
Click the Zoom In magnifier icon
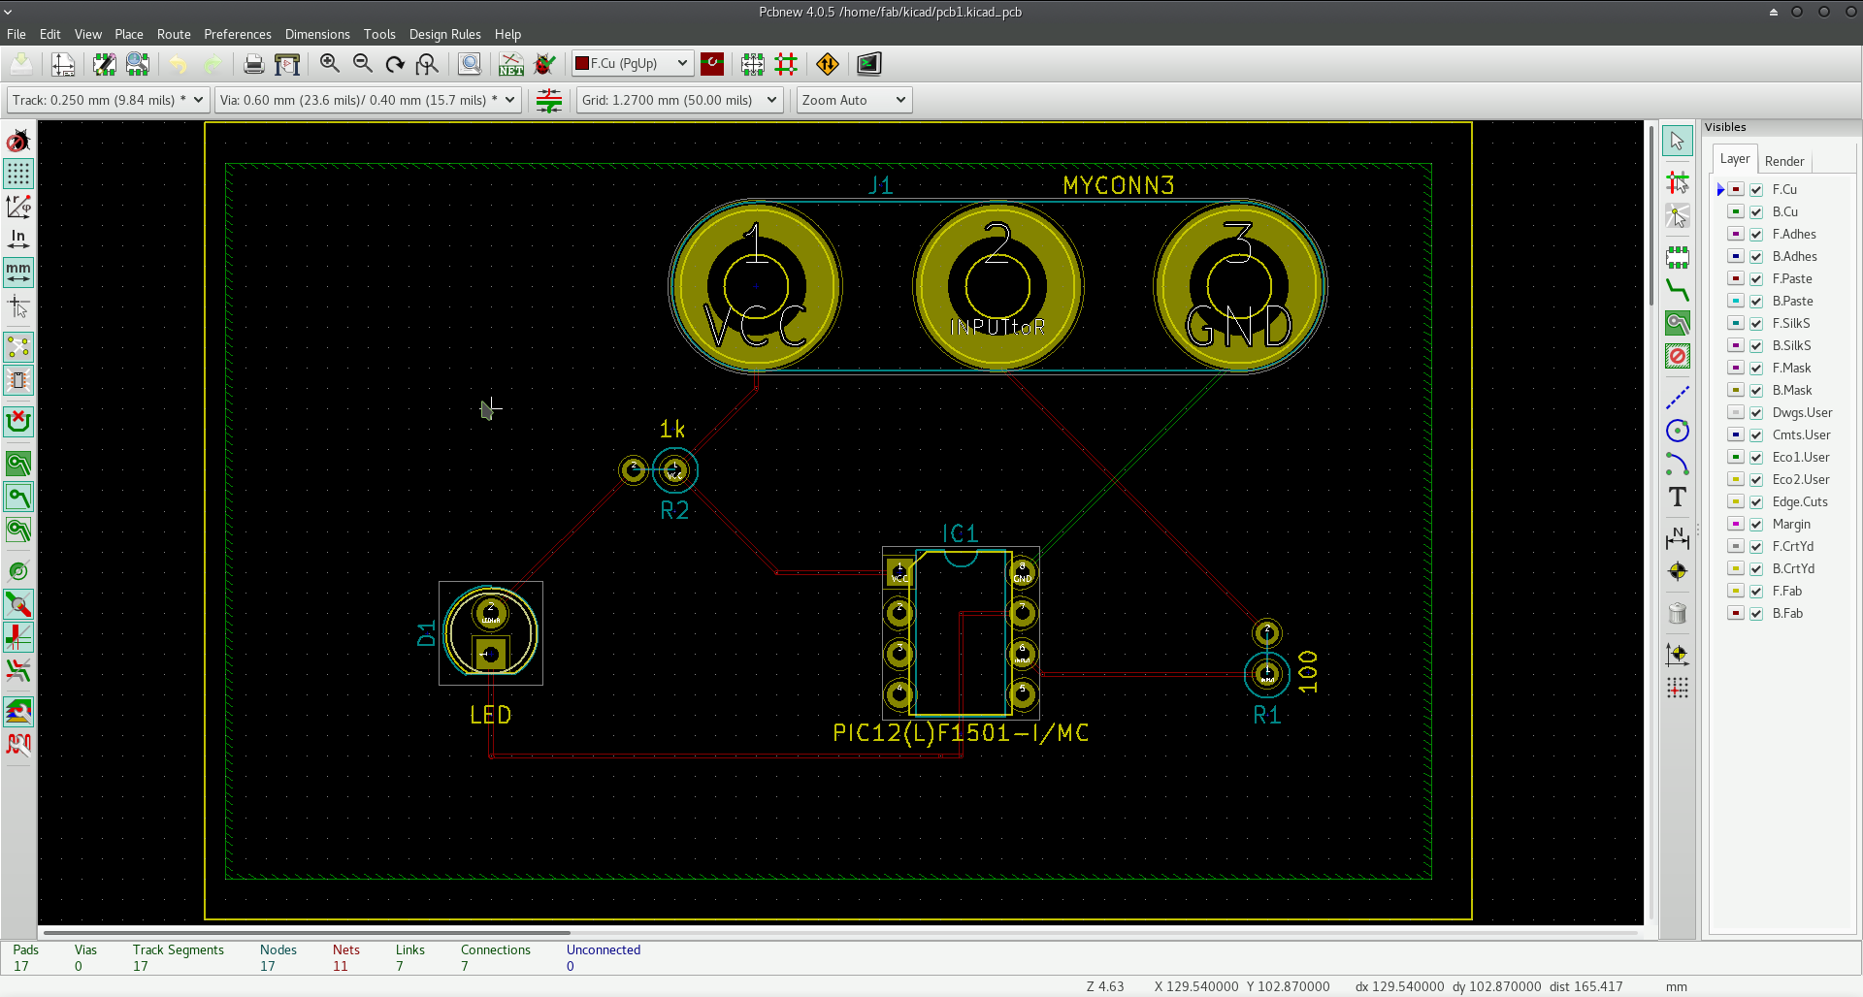(330, 64)
